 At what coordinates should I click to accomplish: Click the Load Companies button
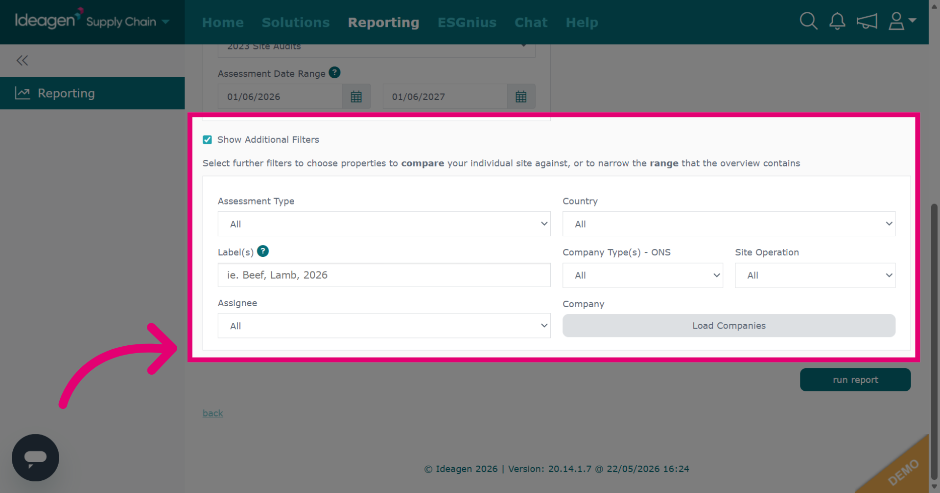tap(728, 326)
